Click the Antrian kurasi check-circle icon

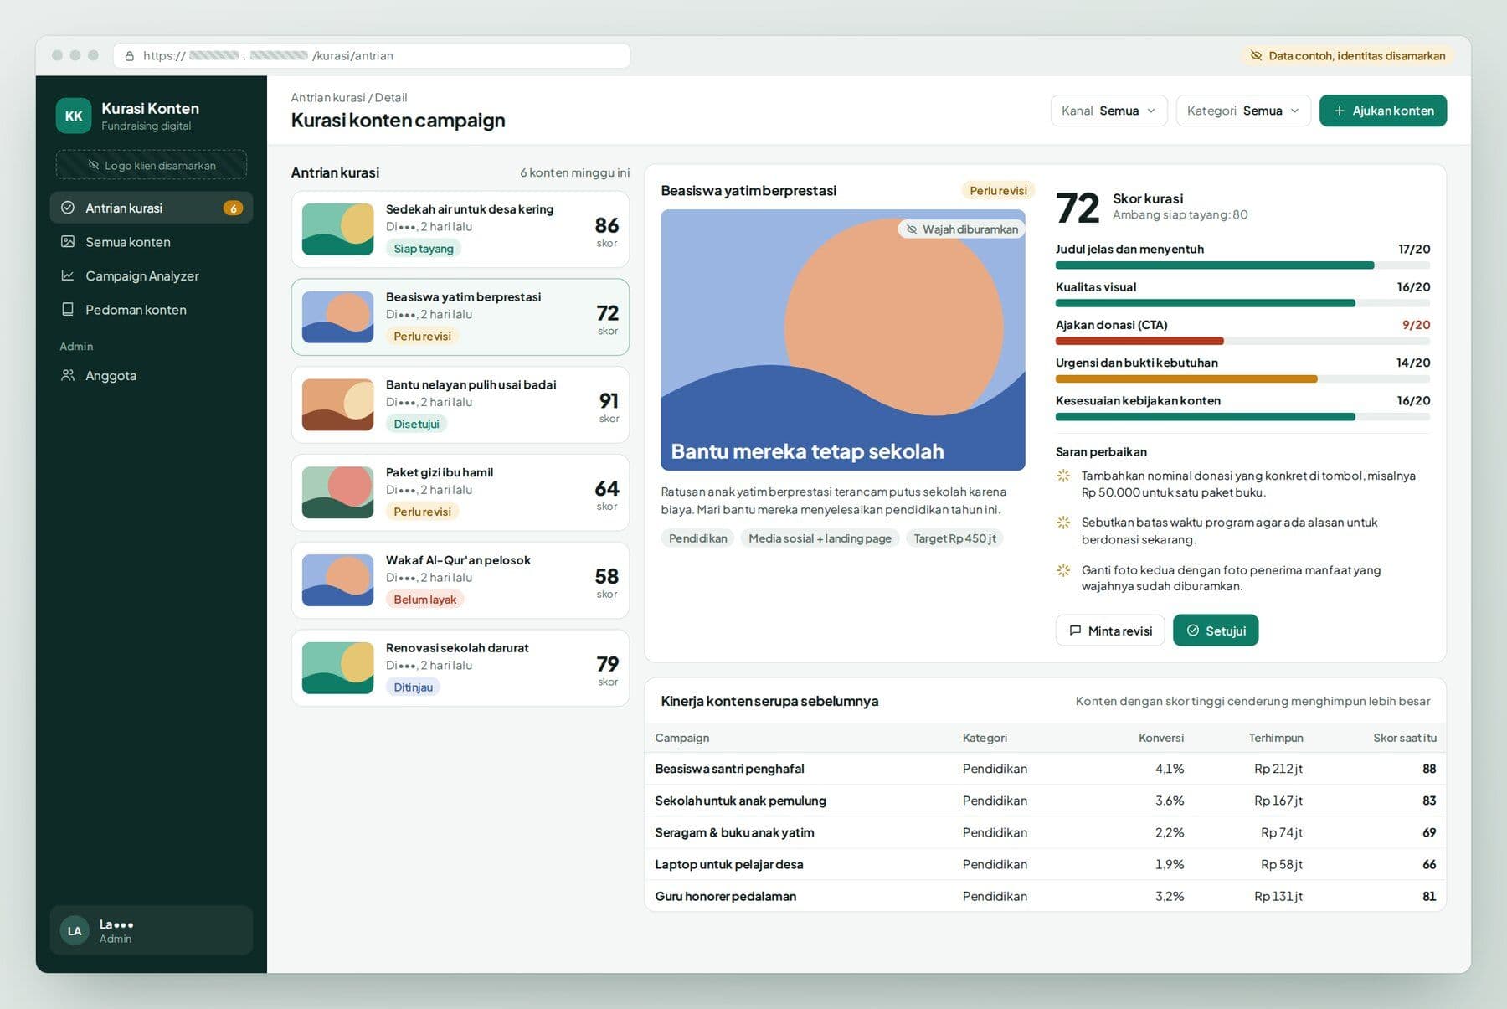pos(68,208)
